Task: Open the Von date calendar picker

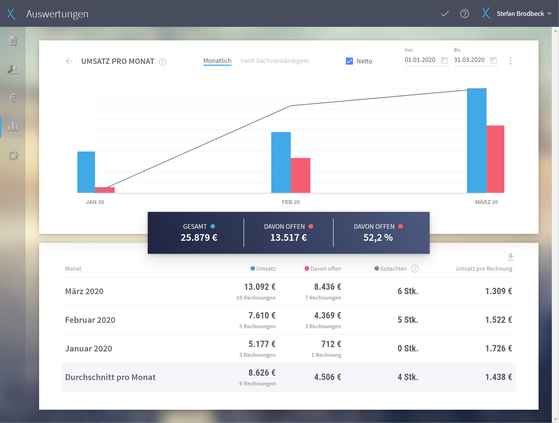Action: coord(444,61)
